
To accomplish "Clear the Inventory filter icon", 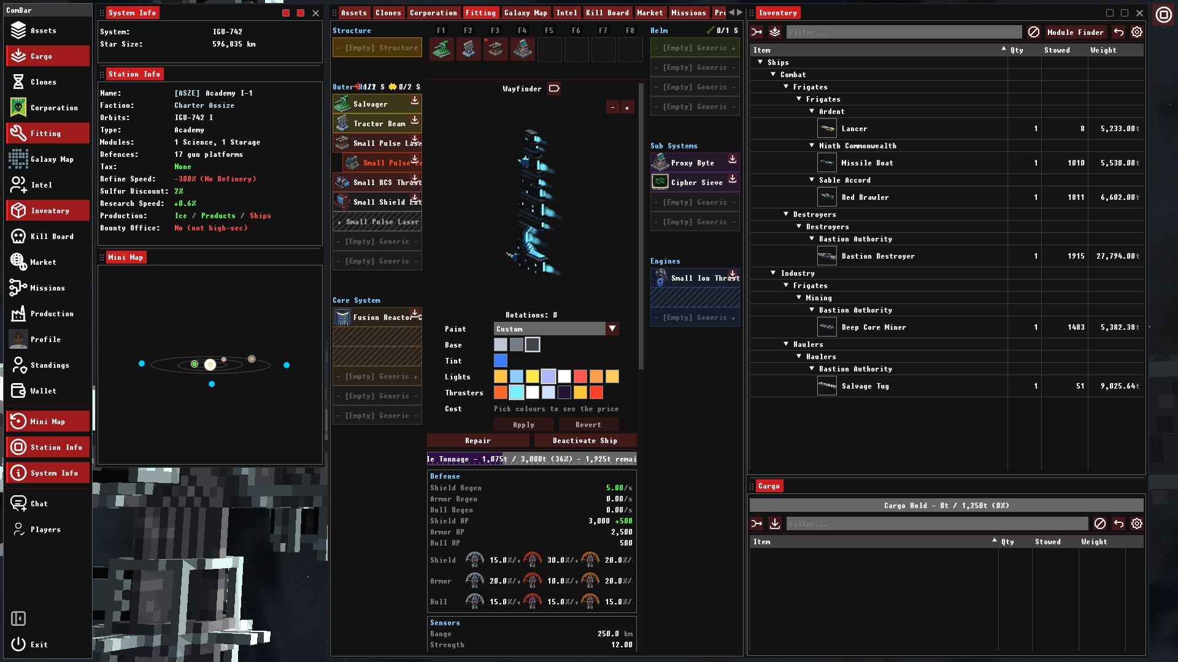I will 1034,32.
